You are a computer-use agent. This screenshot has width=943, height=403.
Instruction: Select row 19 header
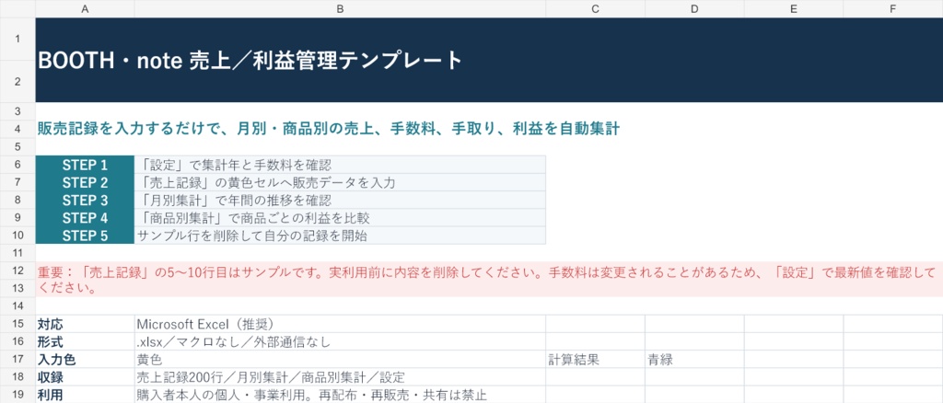(x=17, y=395)
